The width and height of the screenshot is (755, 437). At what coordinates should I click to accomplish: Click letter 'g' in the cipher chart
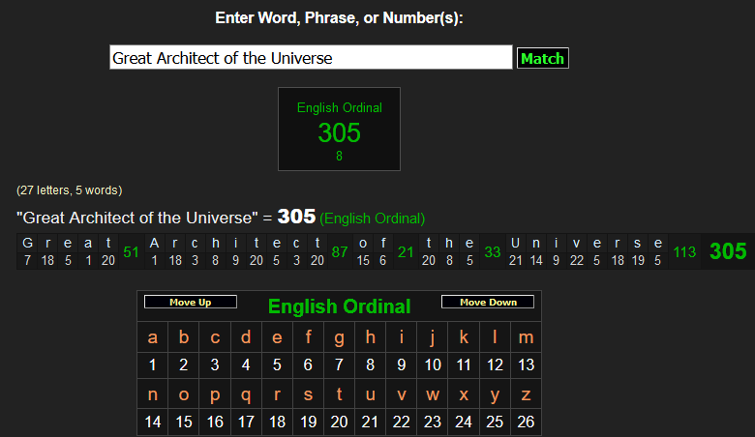(339, 337)
